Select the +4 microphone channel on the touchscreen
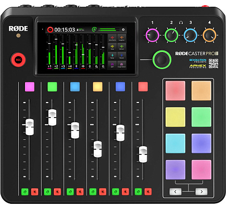This screenshot has width=226, height=208. click(x=70, y=67)
